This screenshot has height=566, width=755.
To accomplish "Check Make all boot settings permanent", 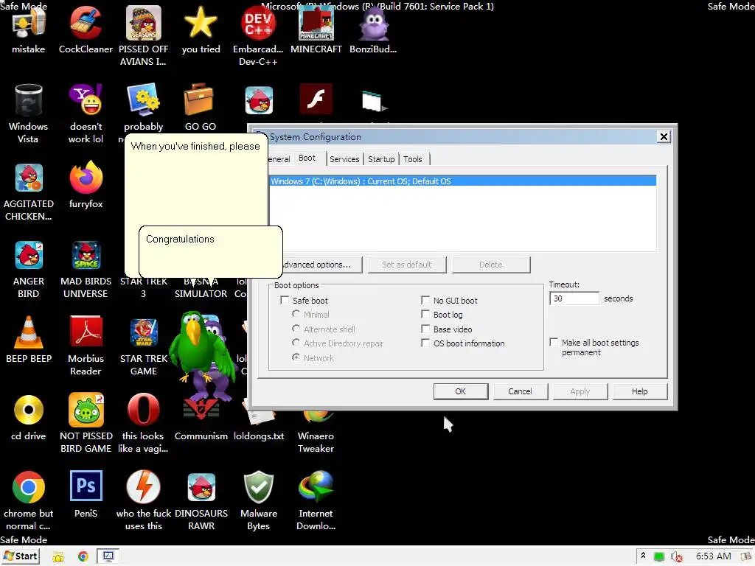I will tap(554, 342).
